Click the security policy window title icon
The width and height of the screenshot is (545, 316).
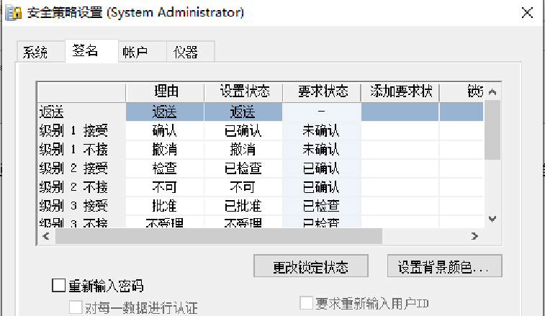click(13, 13)
